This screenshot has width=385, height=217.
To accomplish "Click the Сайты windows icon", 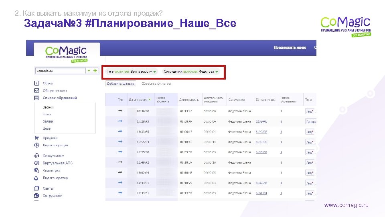I will coord(36,188).
